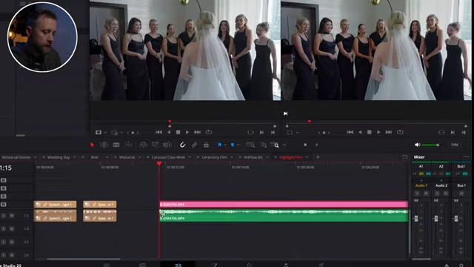Click the Audio 1 channel fader handle
474x267 pixels.
(416, 218)
